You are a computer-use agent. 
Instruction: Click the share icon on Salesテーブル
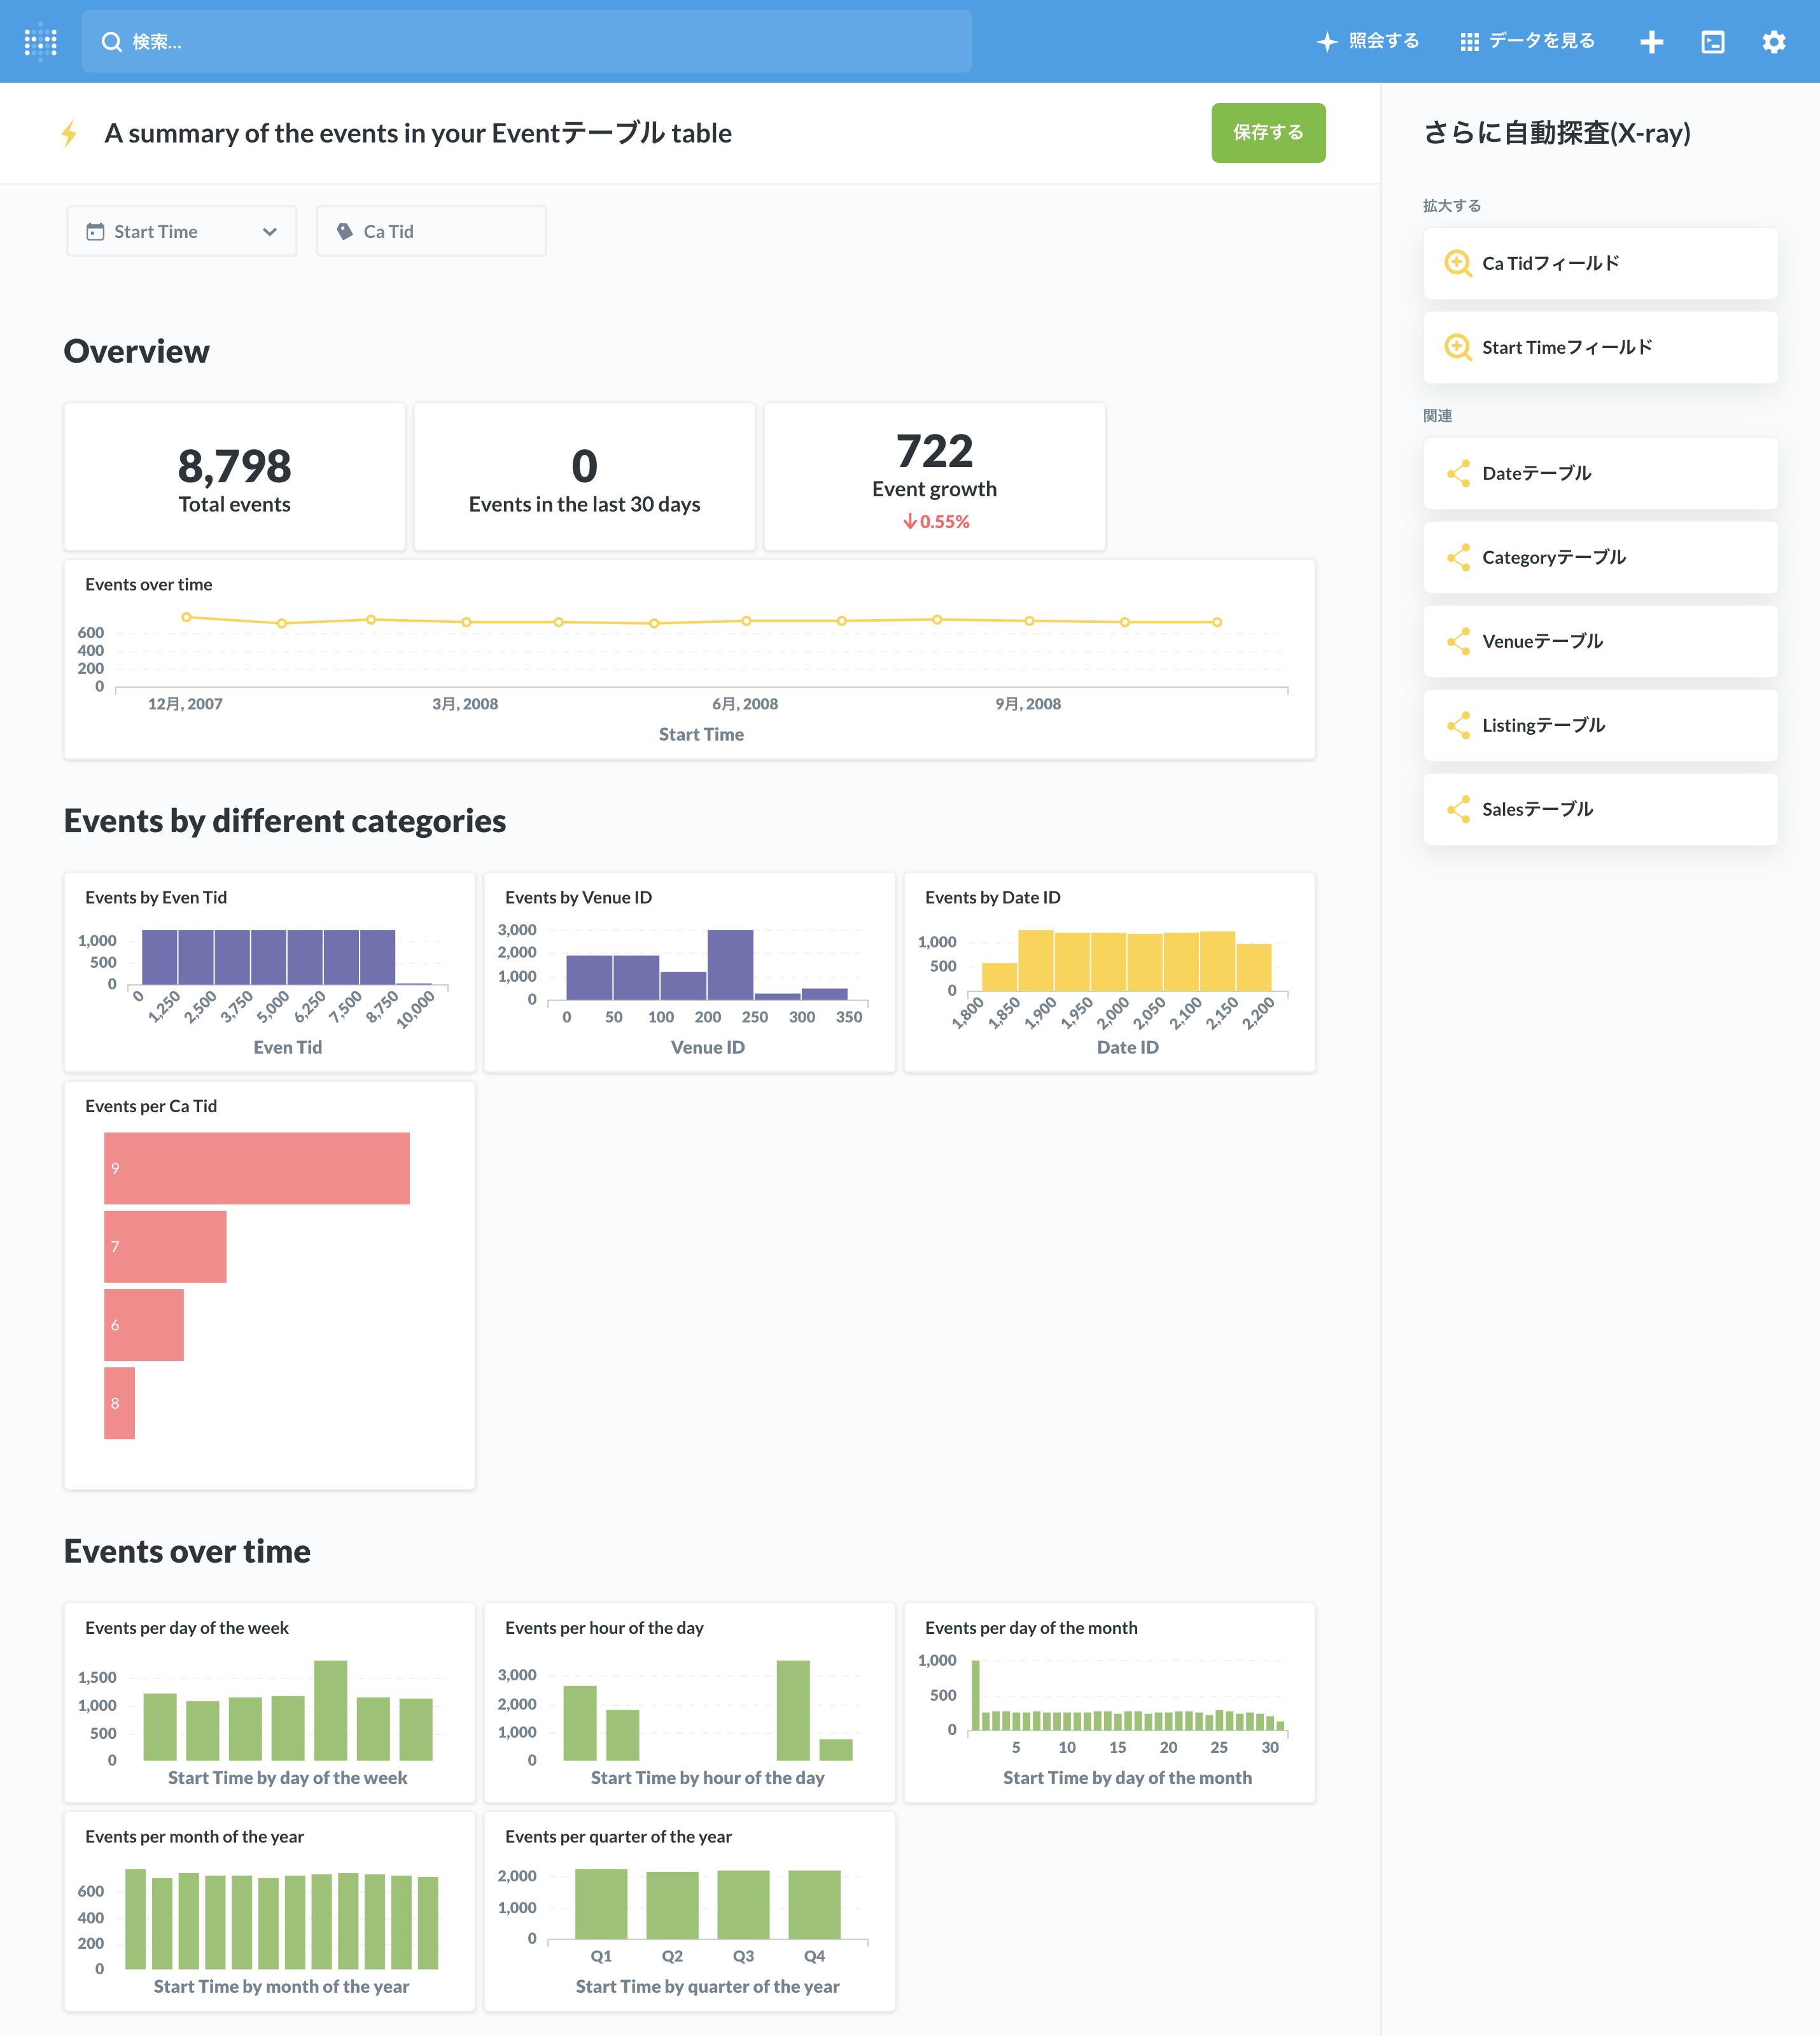1457,809
